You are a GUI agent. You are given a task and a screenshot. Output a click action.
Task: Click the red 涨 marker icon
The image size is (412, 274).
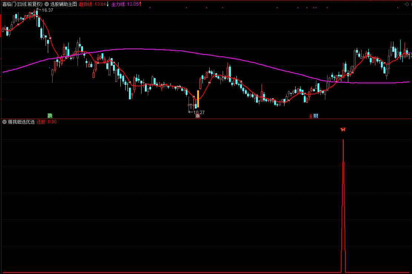[198, 116]
